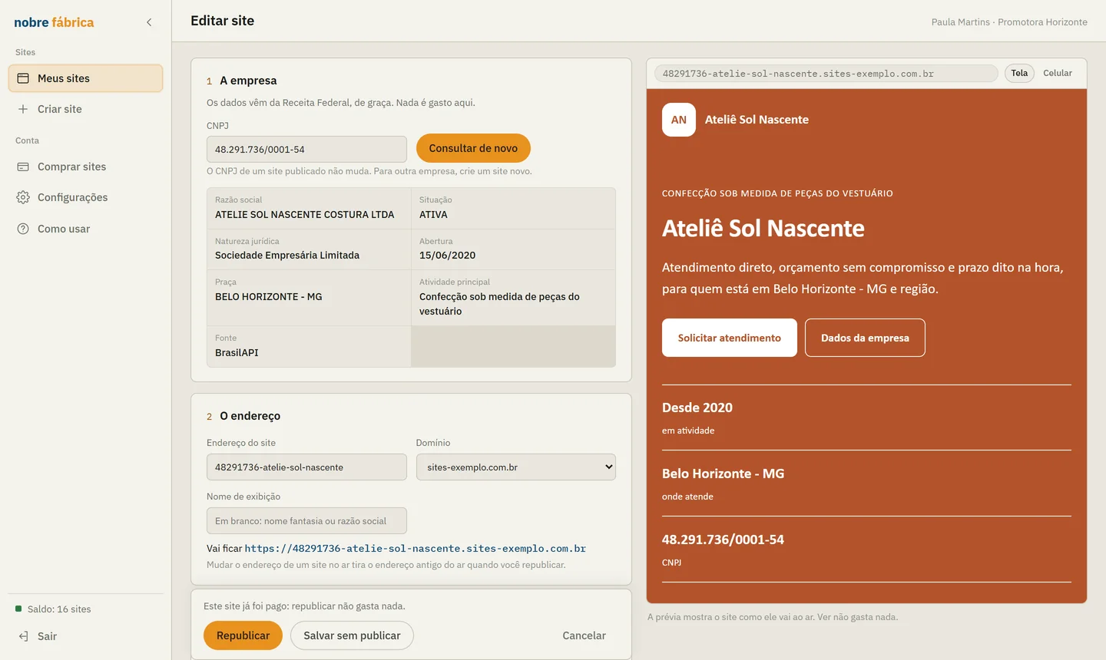Click the Sair logout arrow icon

pyautogui.click(x=23, y=636)
